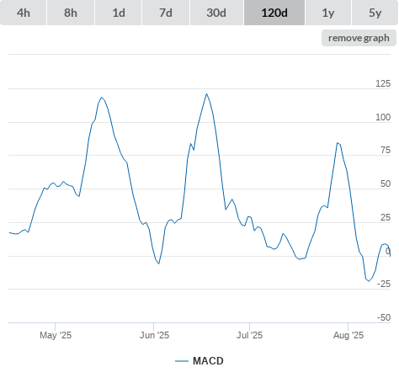Change chart range to 5y
399x383 pixels.
pos(375,13)
